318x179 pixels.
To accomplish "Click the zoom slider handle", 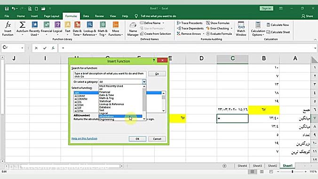I will click(x=292, y=171).
